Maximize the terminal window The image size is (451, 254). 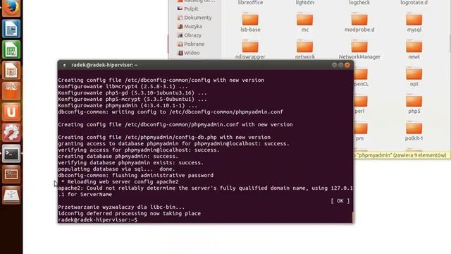pos(340,65)
